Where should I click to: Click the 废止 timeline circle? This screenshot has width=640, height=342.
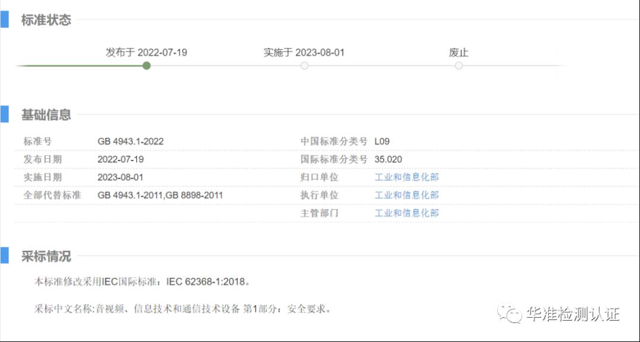tap(459, 66)
